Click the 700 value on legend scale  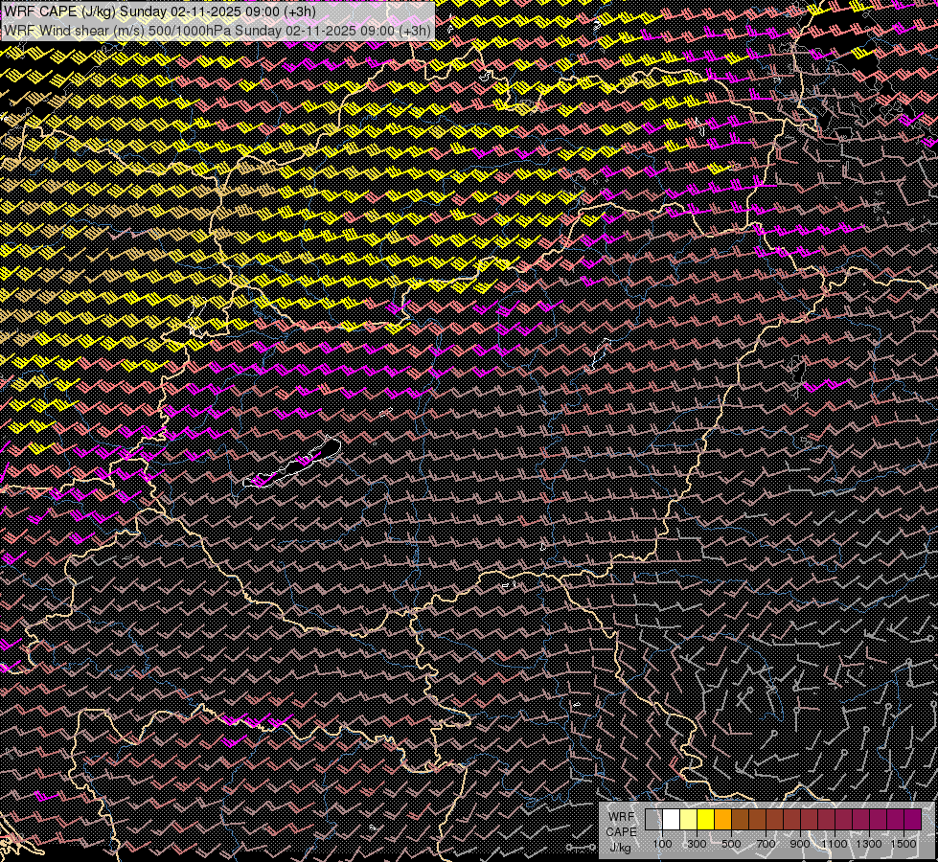(766, 844)
